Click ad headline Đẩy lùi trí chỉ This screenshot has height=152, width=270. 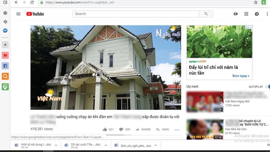(213, 70)
